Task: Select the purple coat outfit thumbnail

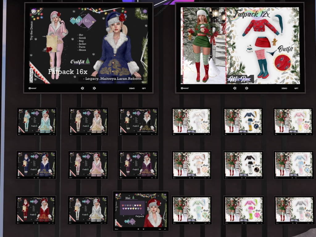Action: pos(138,165)
